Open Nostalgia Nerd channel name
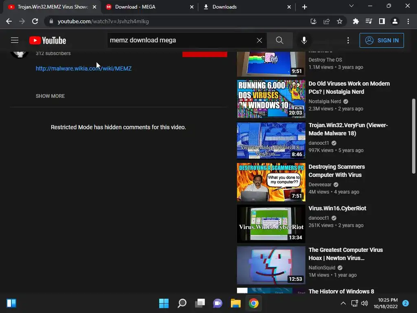The image size is (417, 313). [325, 101]
